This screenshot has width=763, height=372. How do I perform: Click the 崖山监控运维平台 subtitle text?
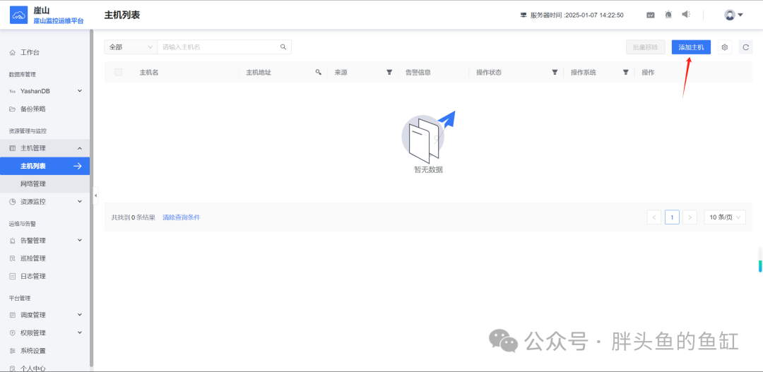pyautogui.click(x=59, y=21)
